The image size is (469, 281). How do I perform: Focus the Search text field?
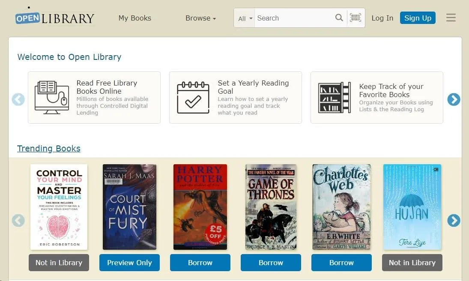pyautogui.click(x=294, y=18)
